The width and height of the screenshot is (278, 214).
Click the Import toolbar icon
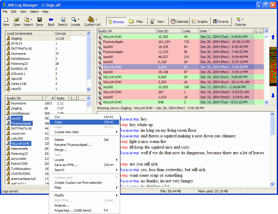26,19
